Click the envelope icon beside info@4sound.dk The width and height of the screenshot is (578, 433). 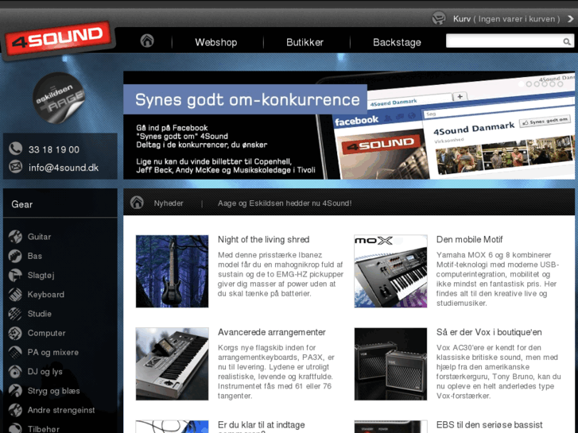(x=15, y=167)
